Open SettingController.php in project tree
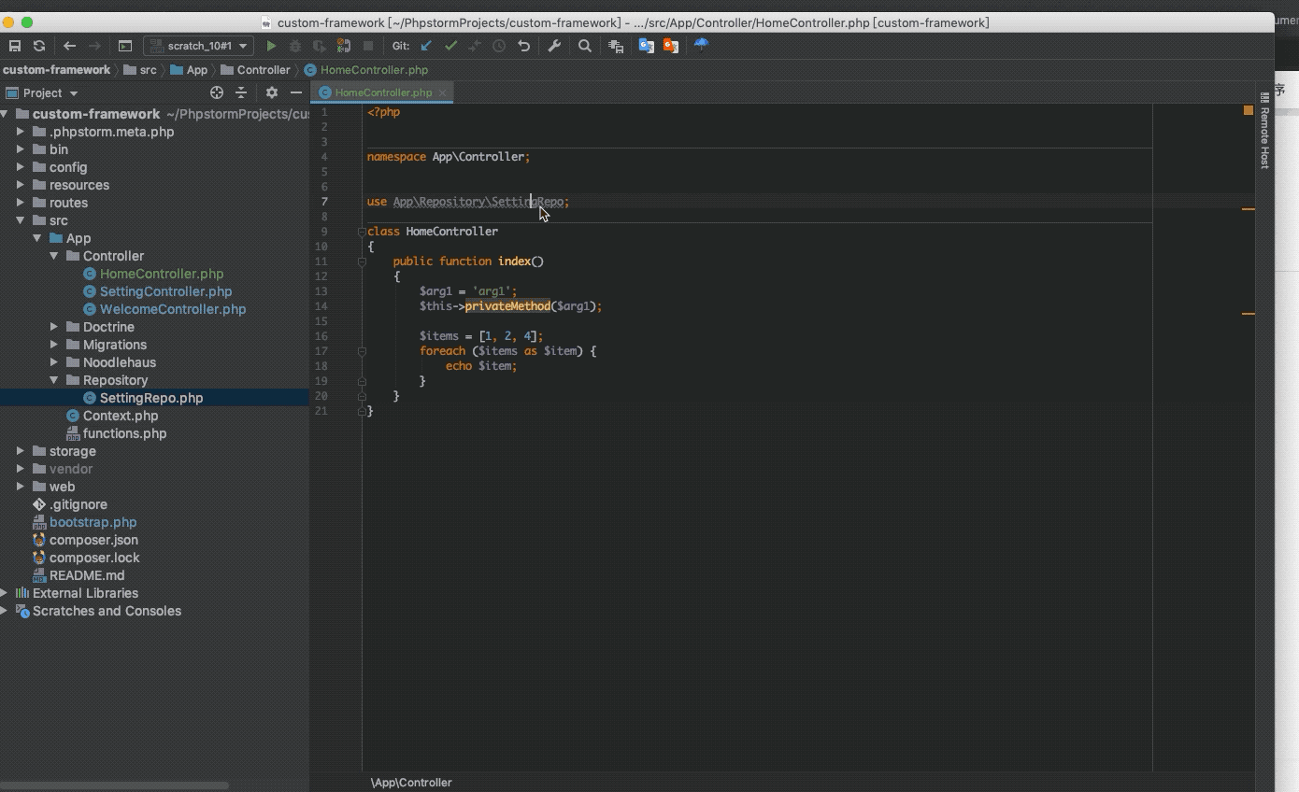Screen dimensions: 1299x792 pyautogui.click(x=165, y=291)
